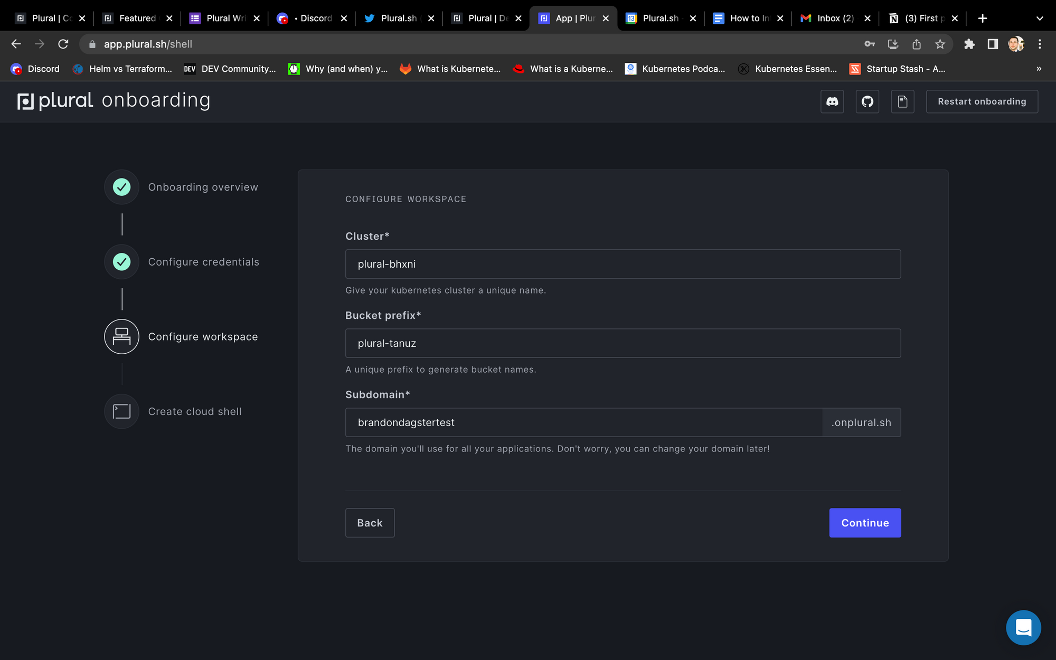The height and width of the screenshot is (660, 1056).
Task: Click the install app icon in address bar
Action: point(893,44)
